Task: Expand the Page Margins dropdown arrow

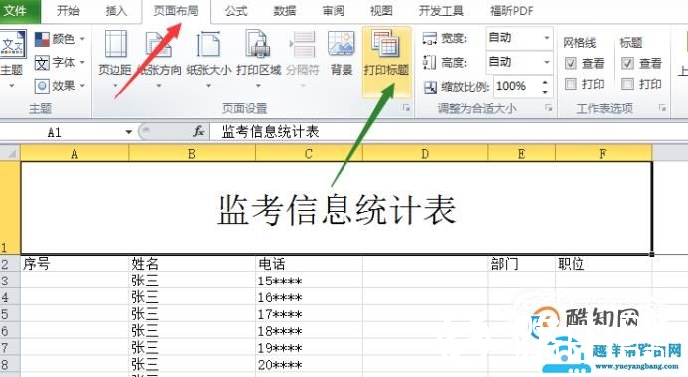Action: (115, 85)
